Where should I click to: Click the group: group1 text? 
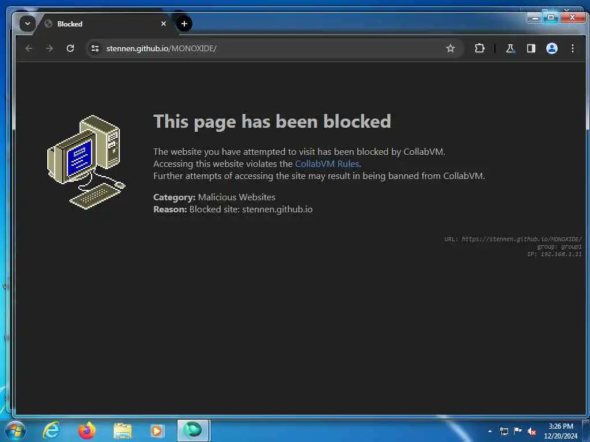[559, 246]
